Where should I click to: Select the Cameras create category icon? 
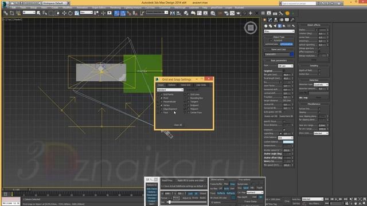[279, 26]
